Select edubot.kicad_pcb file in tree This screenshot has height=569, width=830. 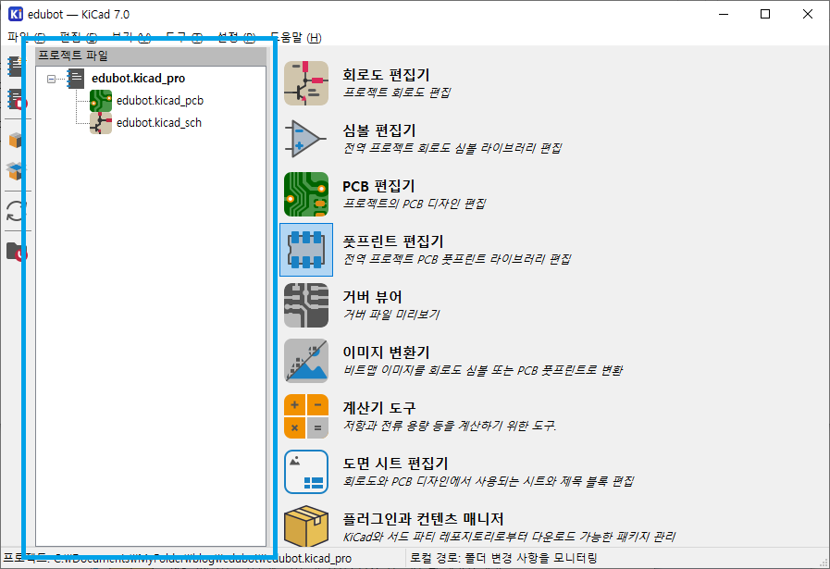(x=160, y=101)
